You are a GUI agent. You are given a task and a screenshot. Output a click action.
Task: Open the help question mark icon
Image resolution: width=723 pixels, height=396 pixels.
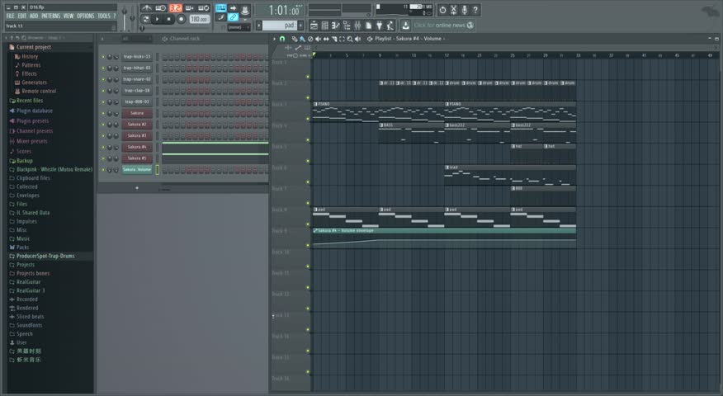(476, 10)
